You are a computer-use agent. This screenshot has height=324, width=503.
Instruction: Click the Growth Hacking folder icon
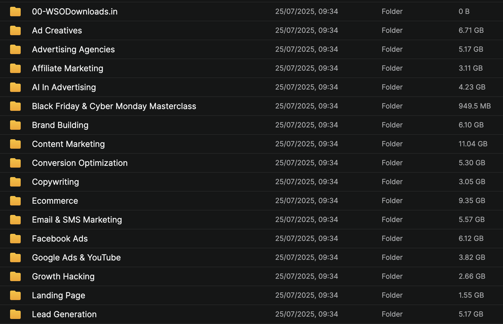coord(15,276)
